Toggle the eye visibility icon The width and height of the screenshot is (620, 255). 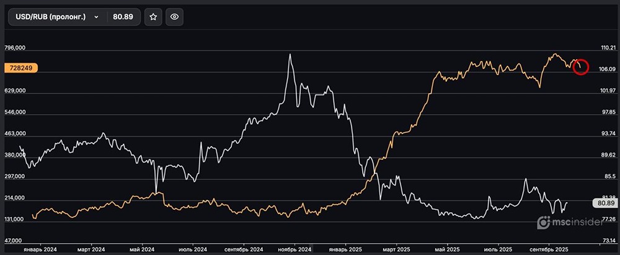(x=174, y=17)
